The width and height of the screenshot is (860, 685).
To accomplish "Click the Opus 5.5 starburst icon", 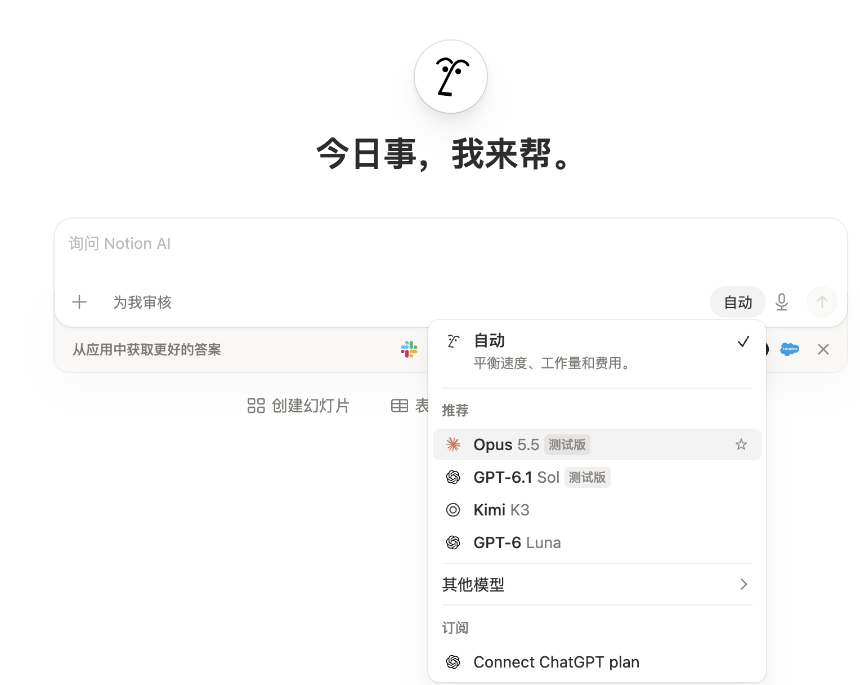I will pos(453,444).
